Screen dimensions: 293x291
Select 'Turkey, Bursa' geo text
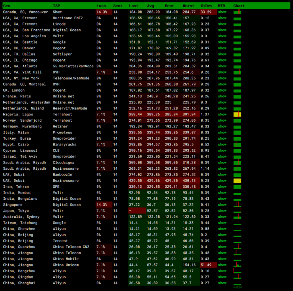click(x=17, y=138)
